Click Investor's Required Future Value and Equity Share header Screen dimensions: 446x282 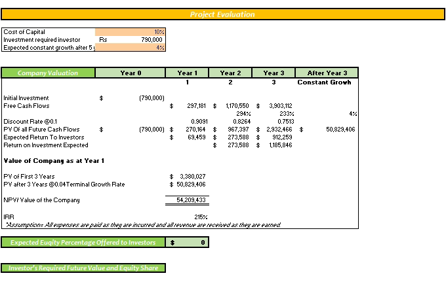tap(83, 268)
